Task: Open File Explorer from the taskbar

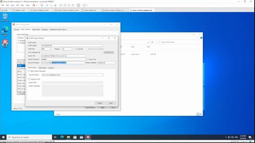Action: coord(69,137)
